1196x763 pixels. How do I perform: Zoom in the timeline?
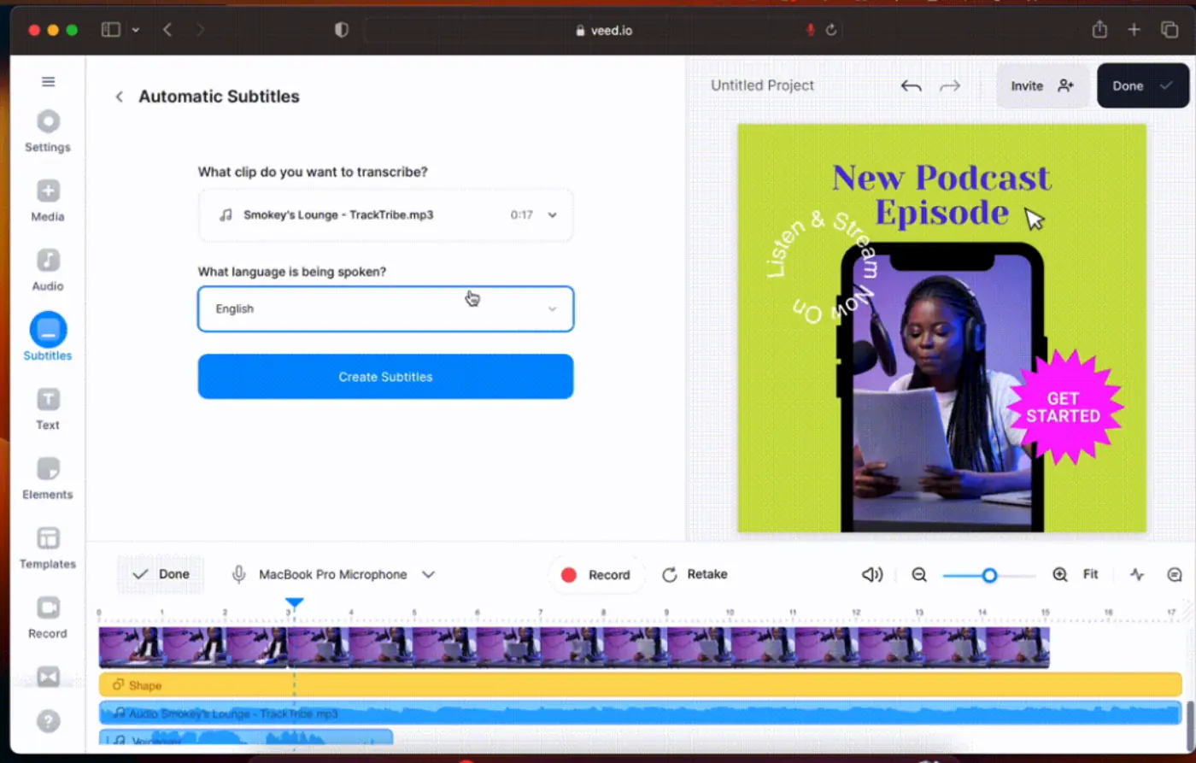coord(1060,575)
